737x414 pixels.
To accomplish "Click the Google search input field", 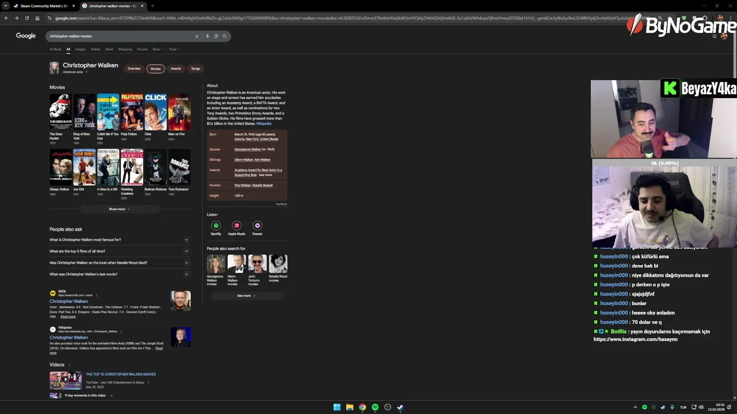I will 120,36.
